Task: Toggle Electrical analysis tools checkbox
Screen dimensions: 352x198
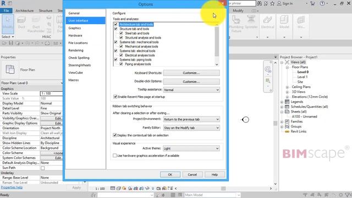Action: pos(121,55)
